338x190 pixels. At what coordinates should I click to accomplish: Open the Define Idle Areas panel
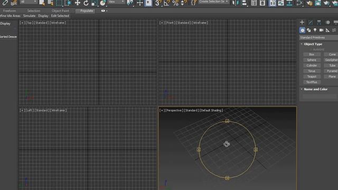[x=10, y=16]
